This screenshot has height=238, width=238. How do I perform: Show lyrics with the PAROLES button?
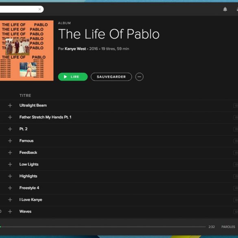pos(228,227)
